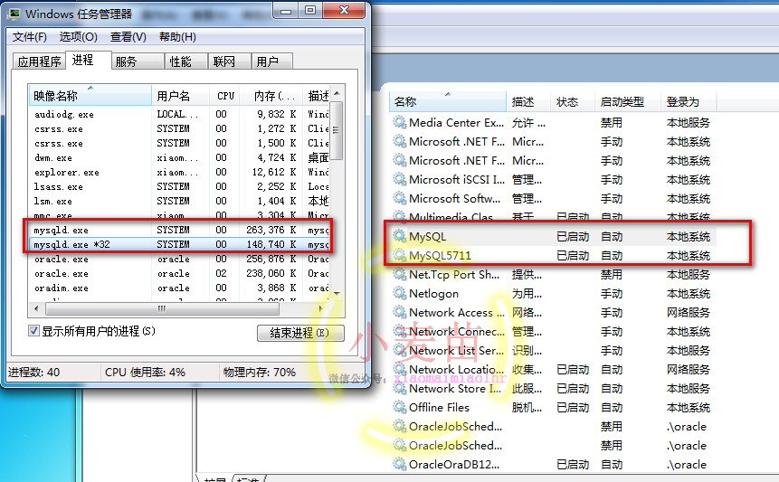Click process list scroll down arrow
The height and width of the screenshot is (482, 779).
click(x=337, y=293)
